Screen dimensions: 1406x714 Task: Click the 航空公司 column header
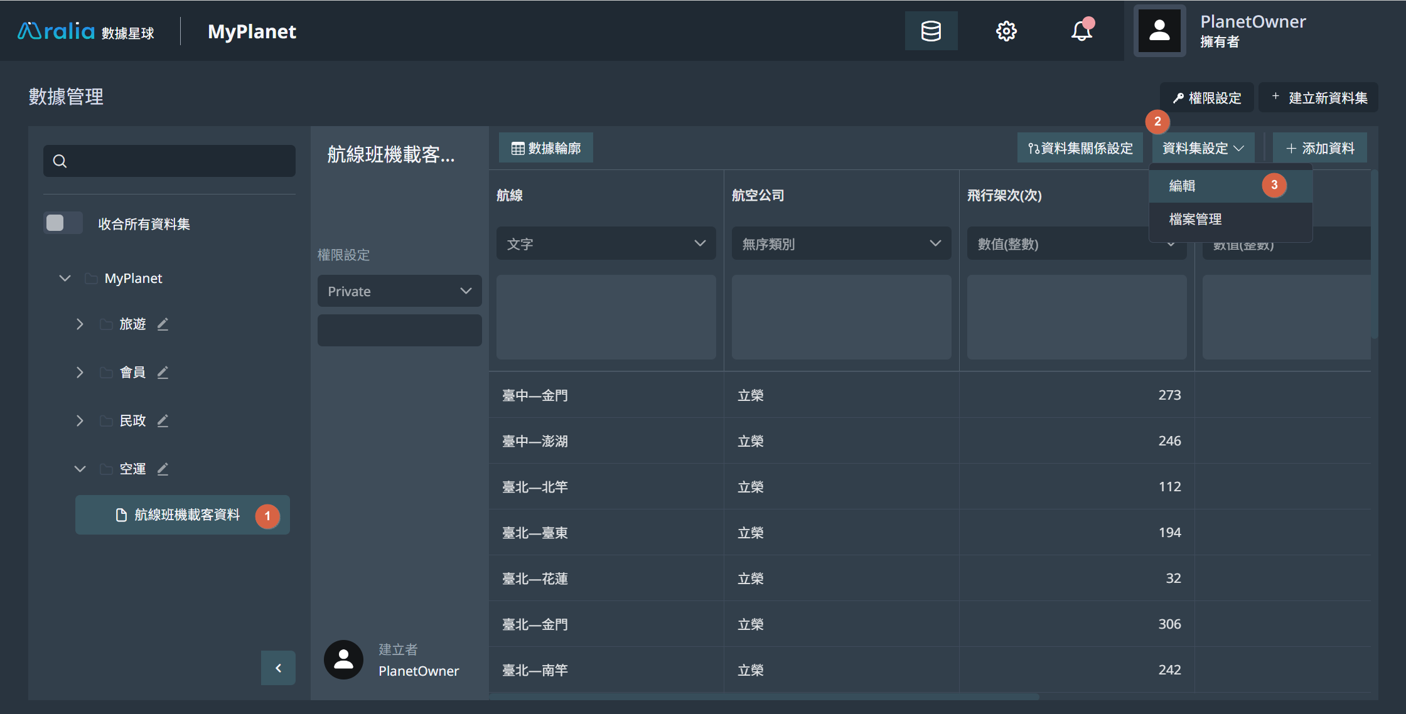pyautogui.click(x=758, y=195)
